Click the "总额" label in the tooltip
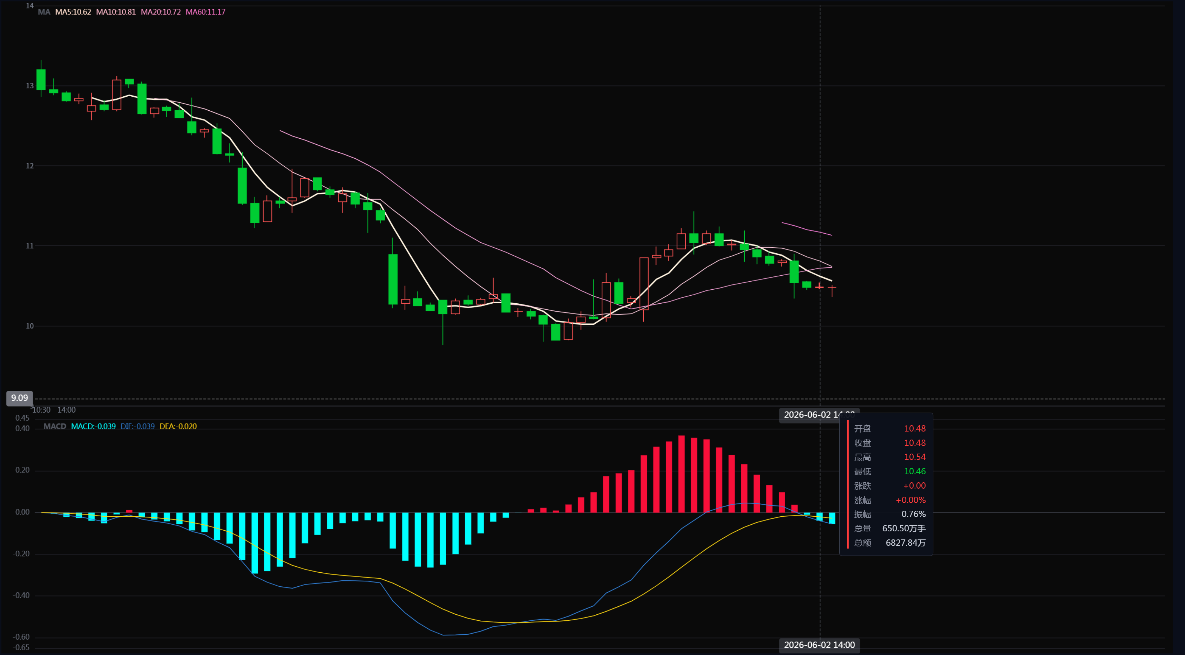 pyautogui.click(x=862, y=542)
